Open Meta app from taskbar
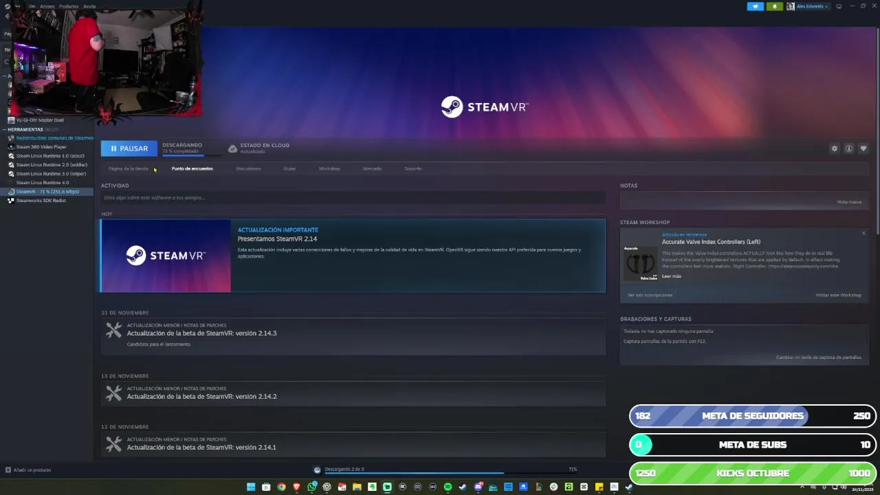Viewport: 880px width, 495px height. [x=614, y=487]
